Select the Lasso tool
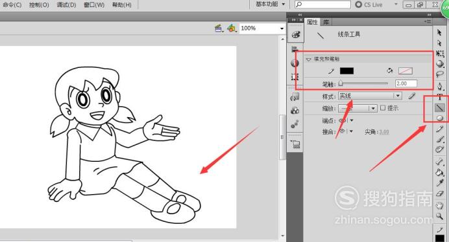Viewport: 449px width, 242px height. click(x=440, y=74)
